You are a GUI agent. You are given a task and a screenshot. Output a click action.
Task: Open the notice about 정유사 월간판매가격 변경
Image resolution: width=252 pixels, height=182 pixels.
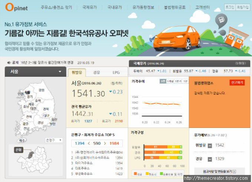pos(47,63)
